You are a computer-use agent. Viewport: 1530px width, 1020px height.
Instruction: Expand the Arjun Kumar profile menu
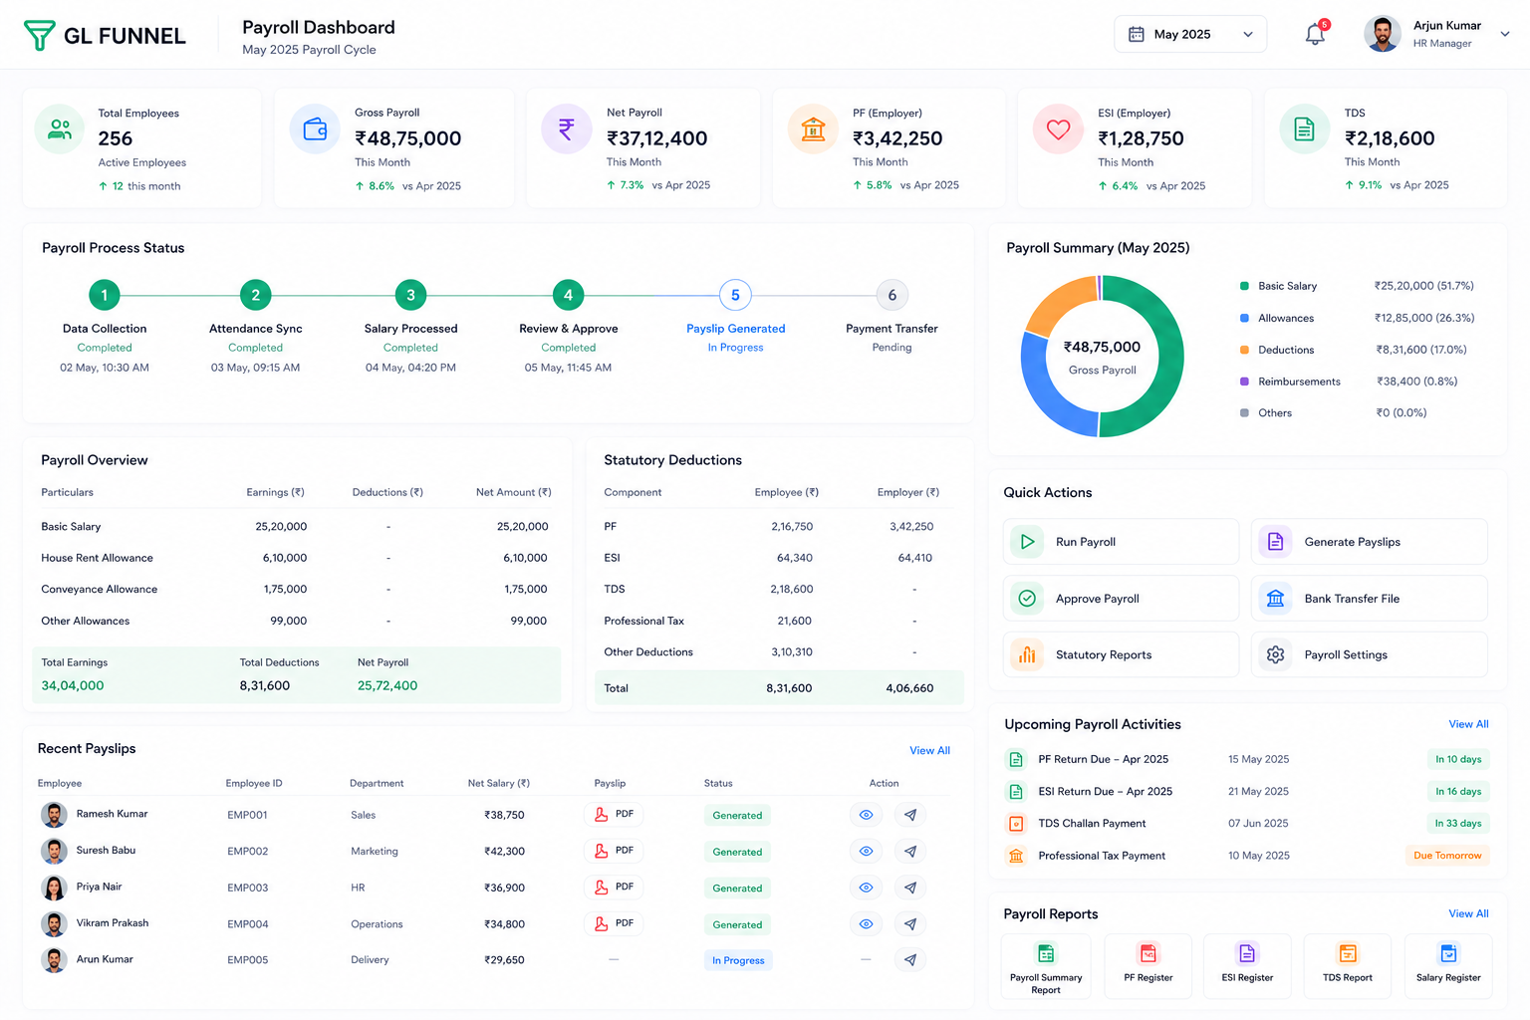[x=1505, y=34]
